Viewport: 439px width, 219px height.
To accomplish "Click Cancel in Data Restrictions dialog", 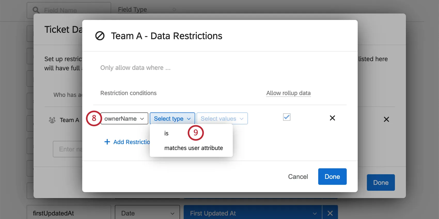I will 298,177.
